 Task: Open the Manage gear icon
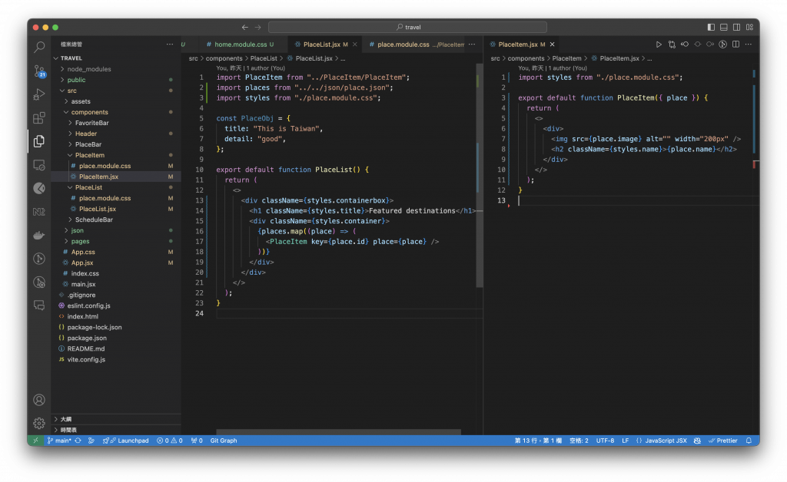pyautogui.click(x=39, y=424)
